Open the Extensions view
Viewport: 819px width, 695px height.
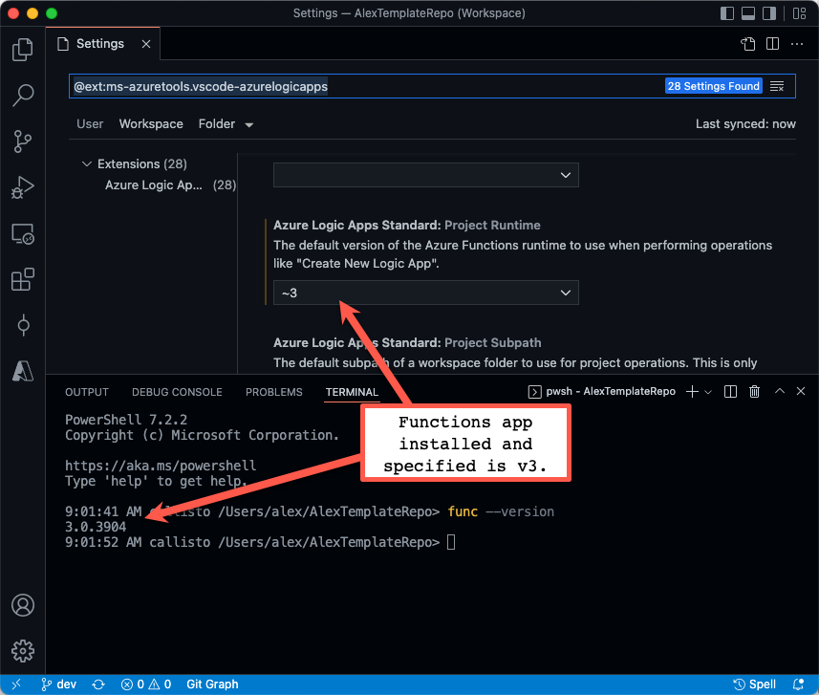tap(23, 279)
